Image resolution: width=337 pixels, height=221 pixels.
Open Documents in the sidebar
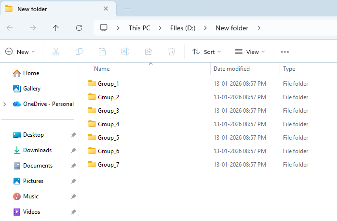(38, 166)
